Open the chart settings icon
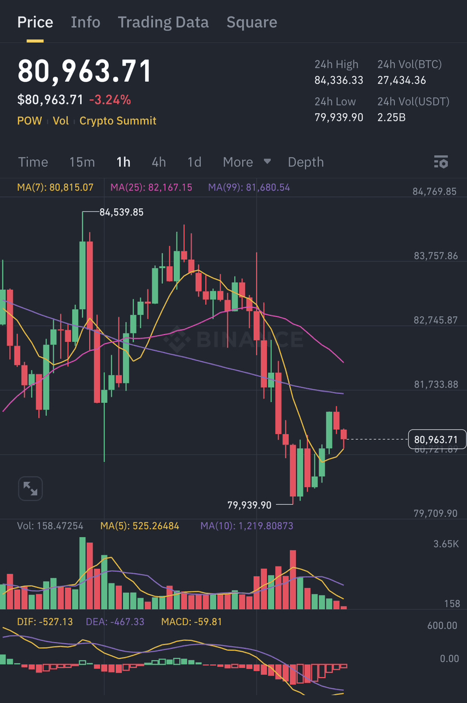 click(x=441, y=162)
